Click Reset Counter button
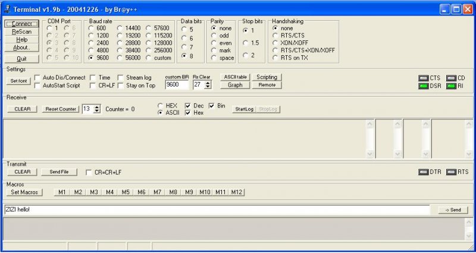 [61, 109]
